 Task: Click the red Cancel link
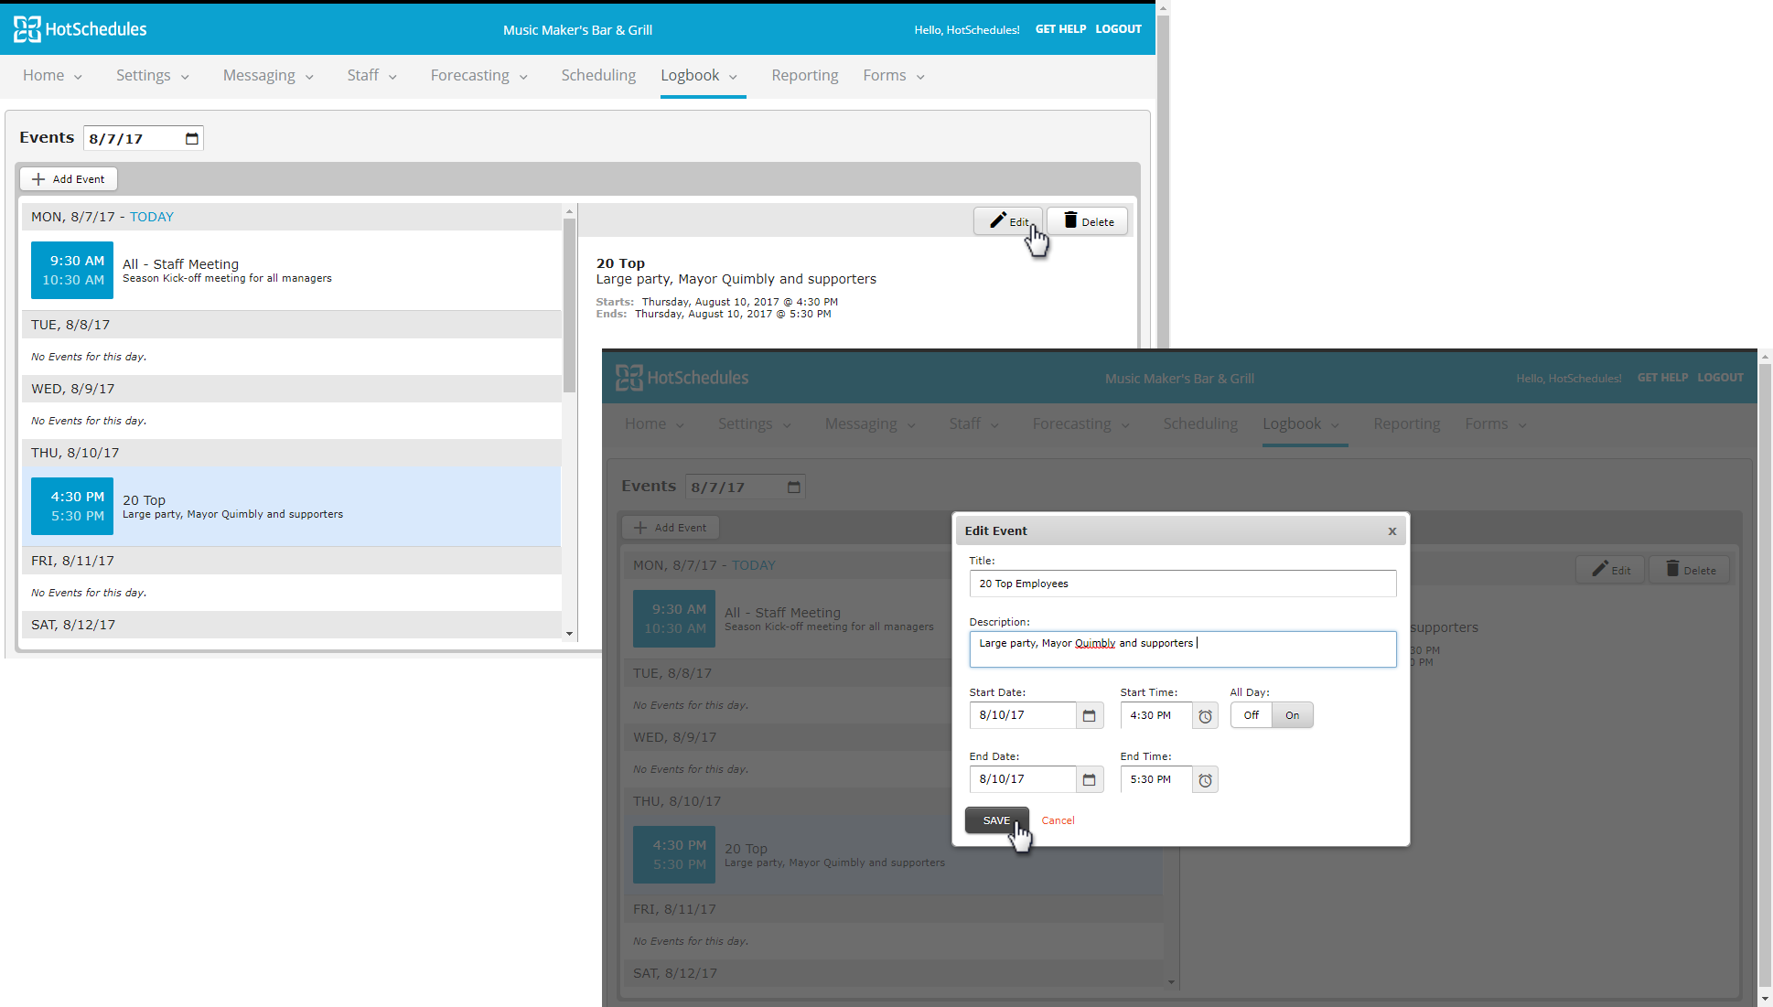[x=1058, y=820]
